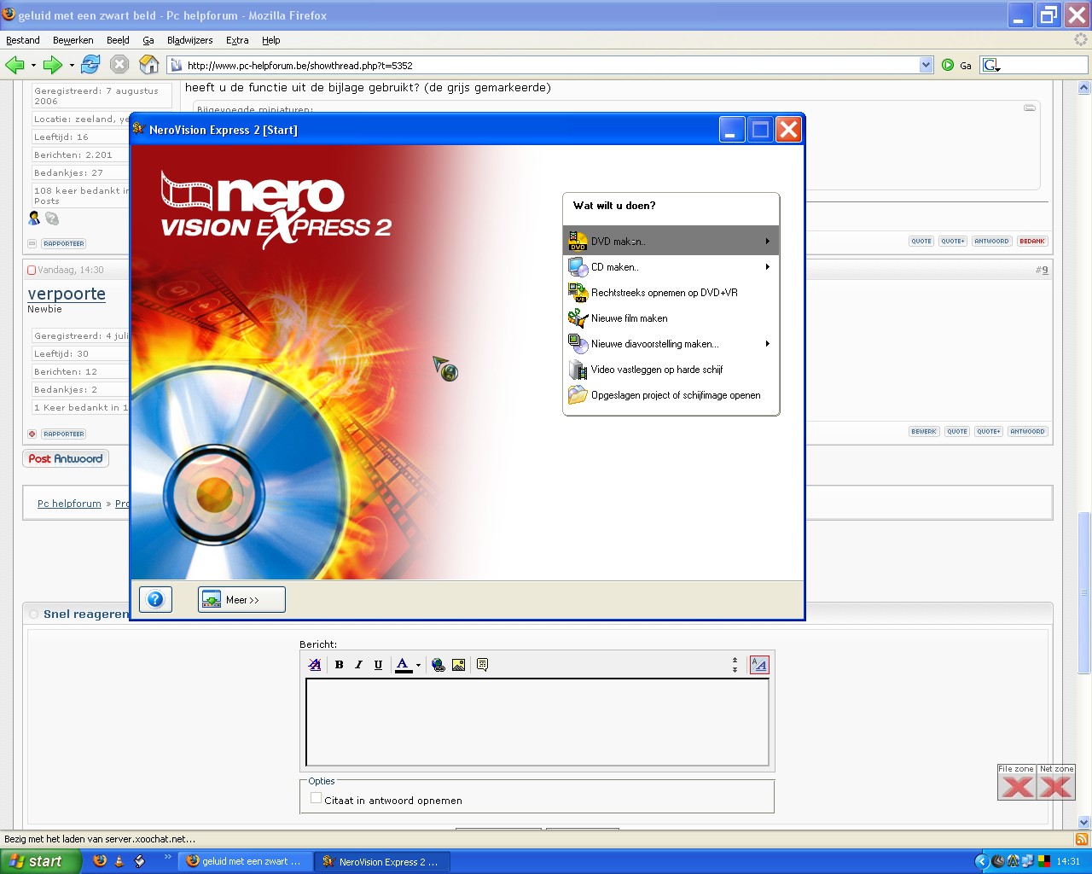The height and width of the screenshot is (874, 1092).
Task: Open NeroVision help question mark button
Action: point(155,599)
